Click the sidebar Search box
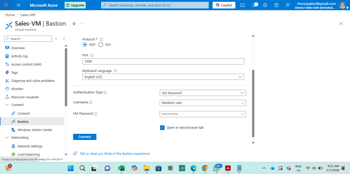Viewport: 350px width, 174px height. click(28, 39)
